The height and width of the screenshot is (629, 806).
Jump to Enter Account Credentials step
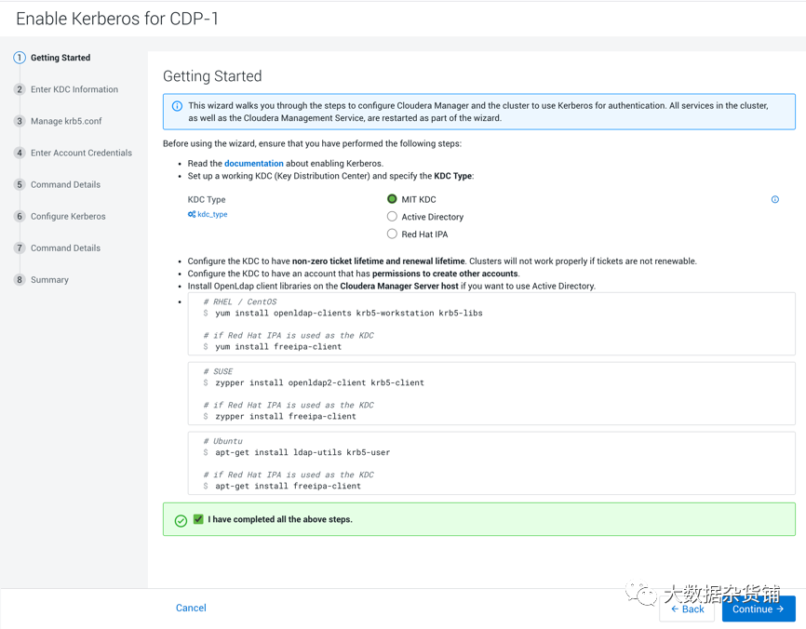pos(81,153)
